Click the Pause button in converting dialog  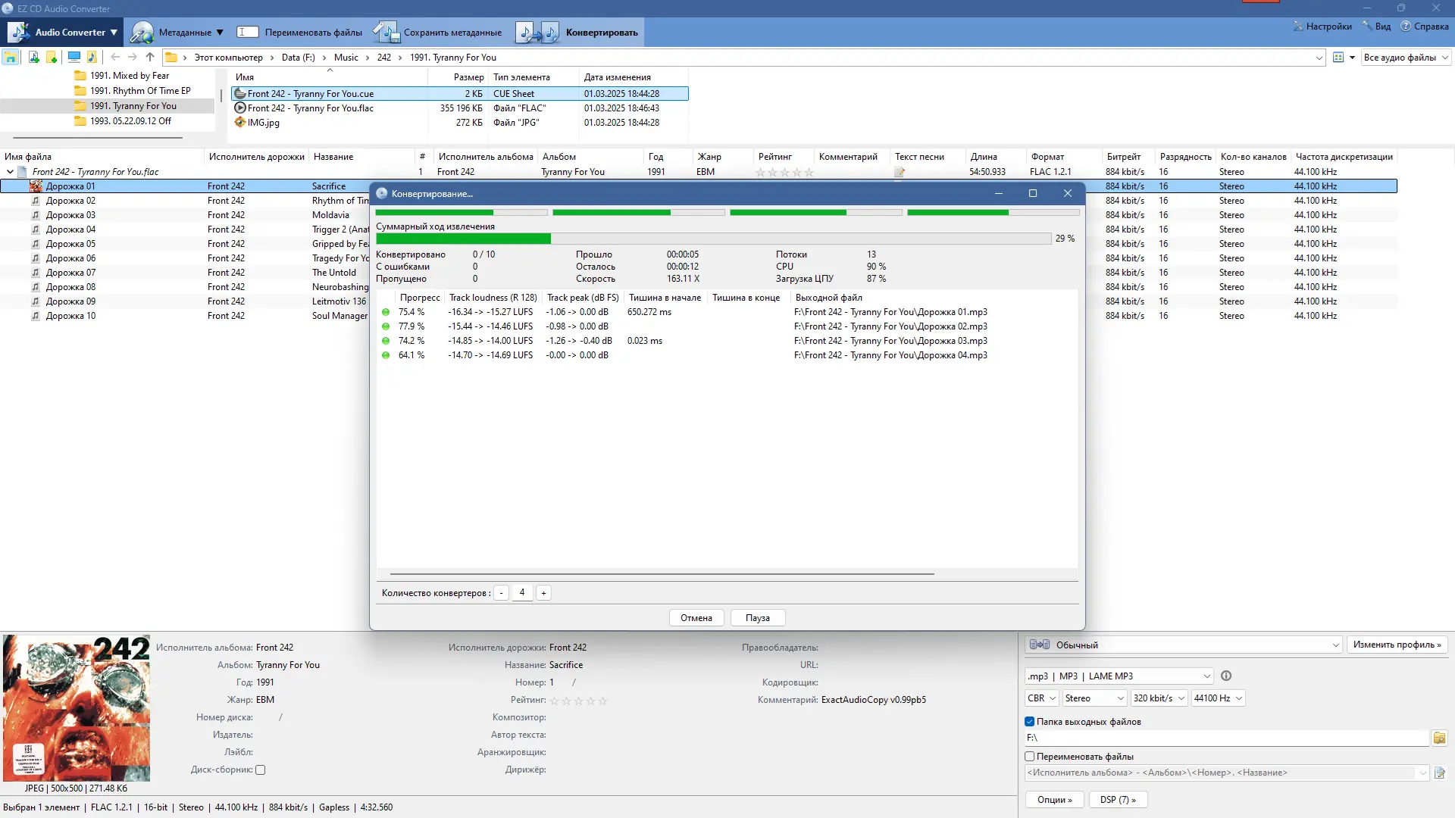coord(757,618)
